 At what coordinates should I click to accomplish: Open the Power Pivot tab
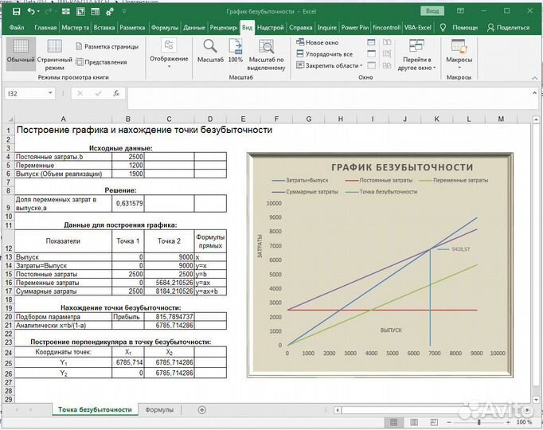(x=354, y=27)
